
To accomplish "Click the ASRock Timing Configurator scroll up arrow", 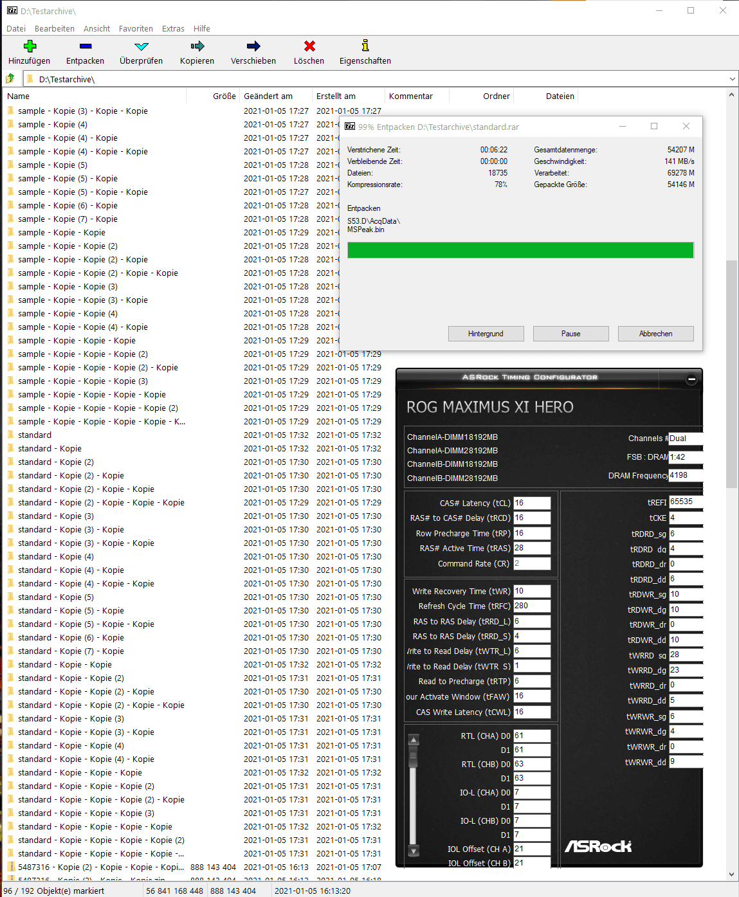I will 414,739.
